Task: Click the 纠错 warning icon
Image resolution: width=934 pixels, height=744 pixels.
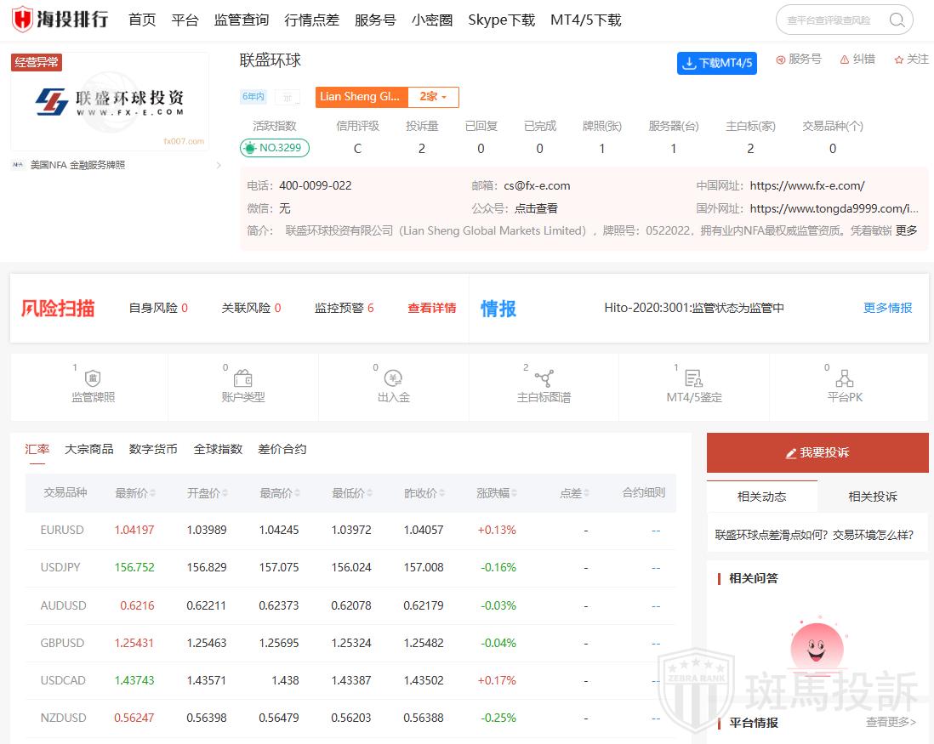Action: click(x=845, y=60)
